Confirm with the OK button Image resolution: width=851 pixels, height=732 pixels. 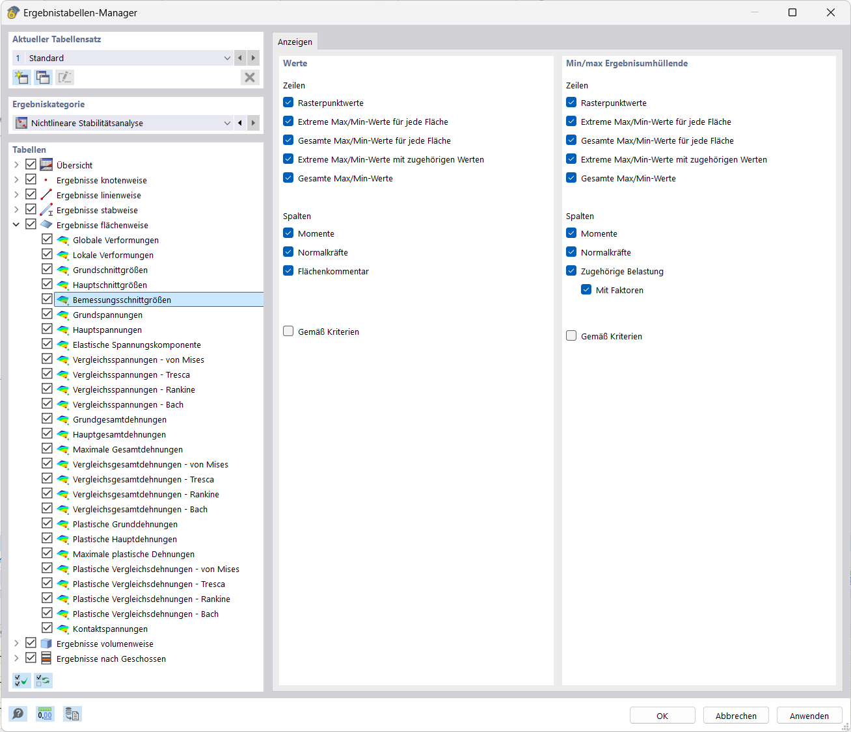[x=662, y=715]
